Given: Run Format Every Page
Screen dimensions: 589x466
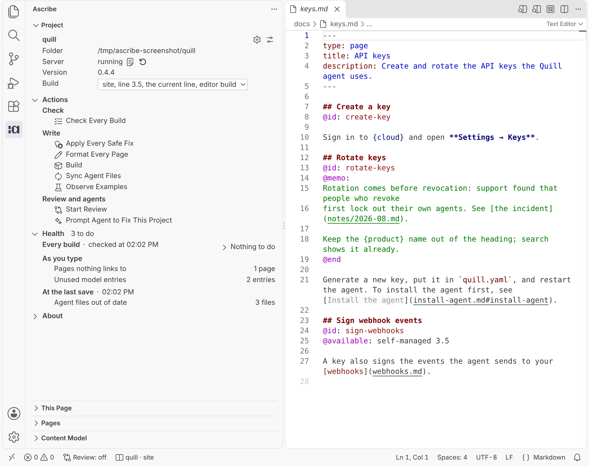Looking at the screenshot, I should [x=91, y=155].
